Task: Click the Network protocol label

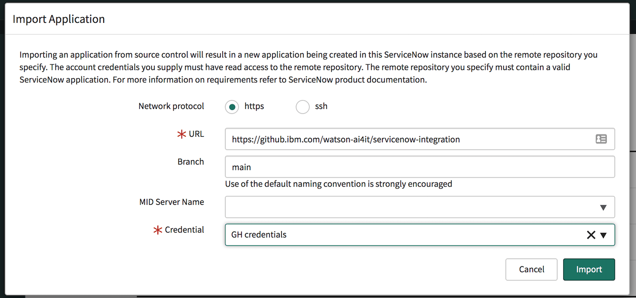Action: click(171, 106)
